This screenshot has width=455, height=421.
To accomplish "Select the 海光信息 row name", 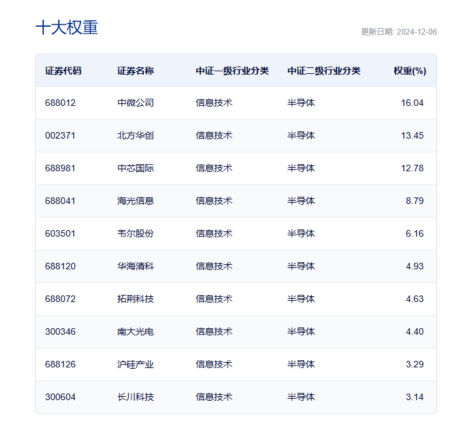I will click(x=135, y=201).
